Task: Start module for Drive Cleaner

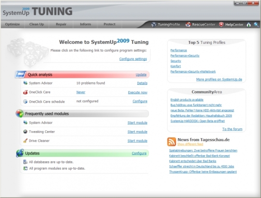Action: tap(137, 141)
